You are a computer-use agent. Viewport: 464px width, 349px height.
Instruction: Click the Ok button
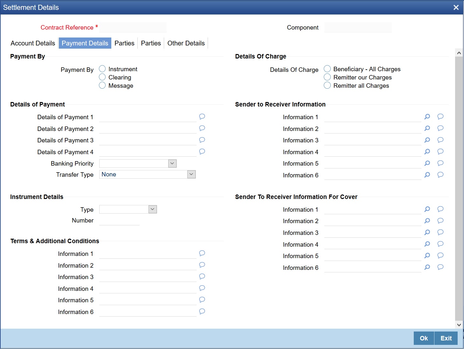pos(424,338)
